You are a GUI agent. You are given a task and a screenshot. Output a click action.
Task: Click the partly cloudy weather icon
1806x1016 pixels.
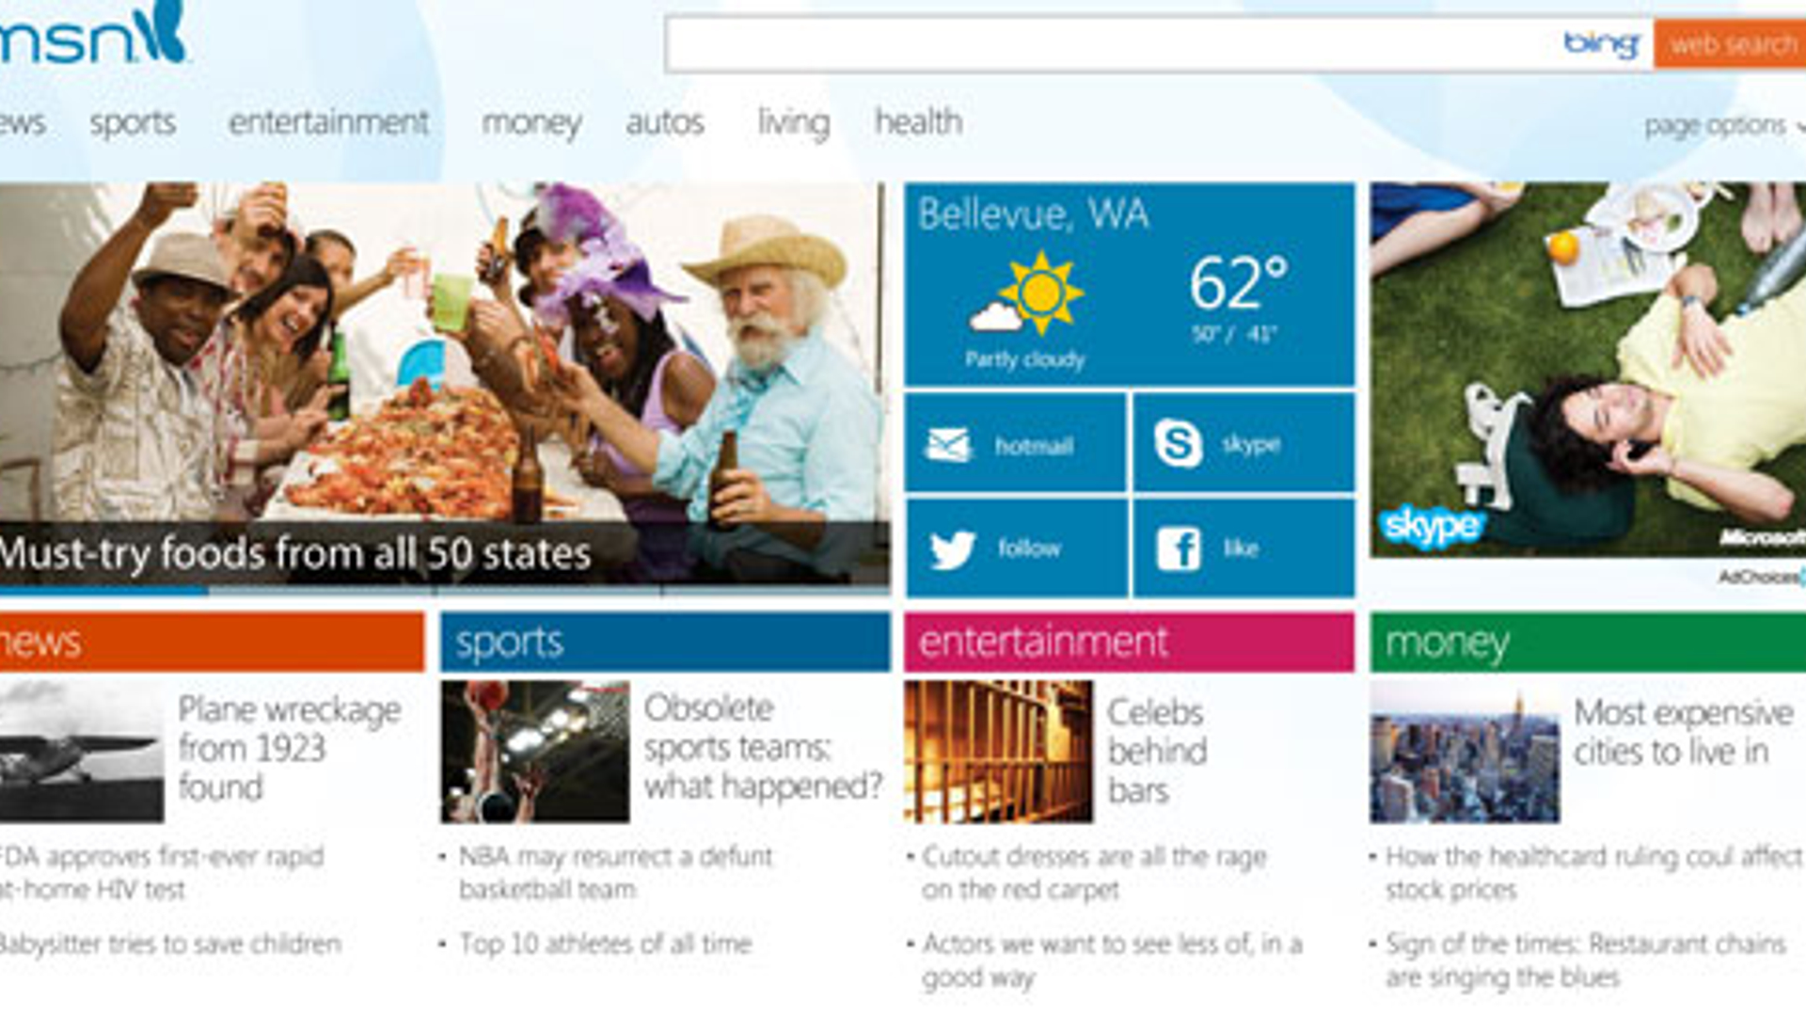click(x=1025, y=292)
